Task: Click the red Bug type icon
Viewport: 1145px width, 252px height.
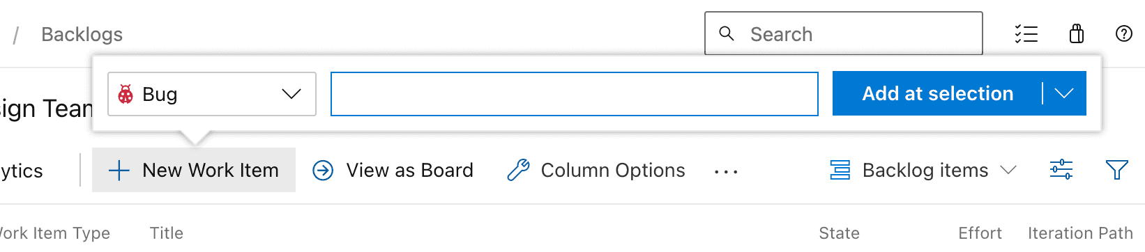Action: pos(126,94)
